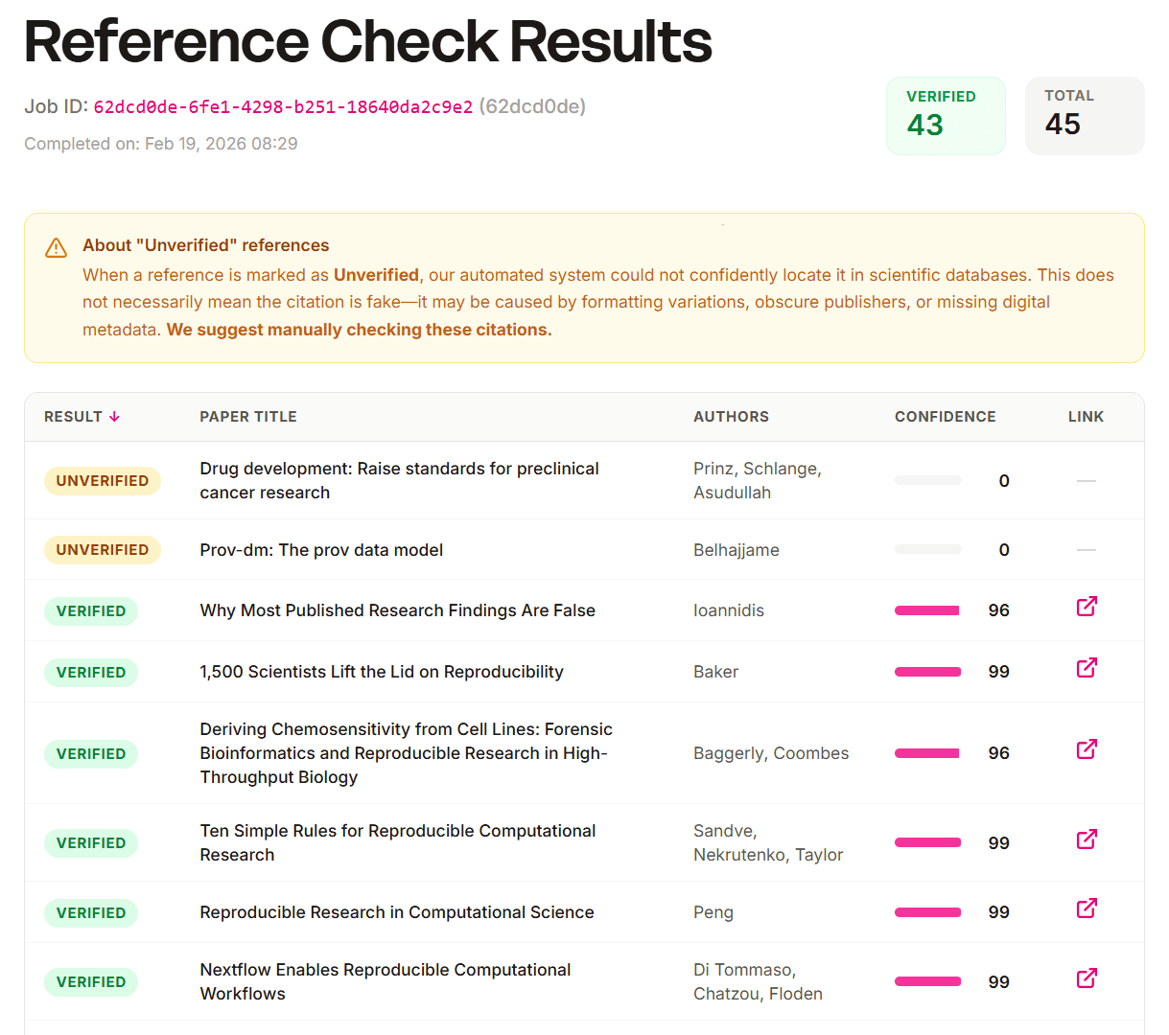The image size is (1169, 1035).
Task: Open external link for Ten Simple Rules paper
Action: pos(1086,839)
